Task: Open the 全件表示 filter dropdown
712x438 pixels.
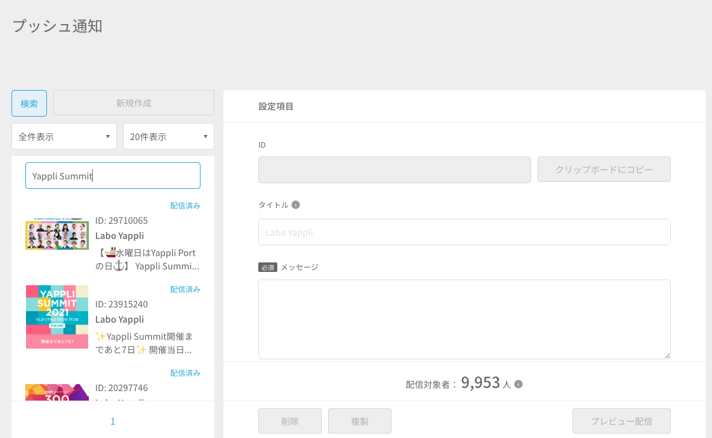Action: coord(64,136)
